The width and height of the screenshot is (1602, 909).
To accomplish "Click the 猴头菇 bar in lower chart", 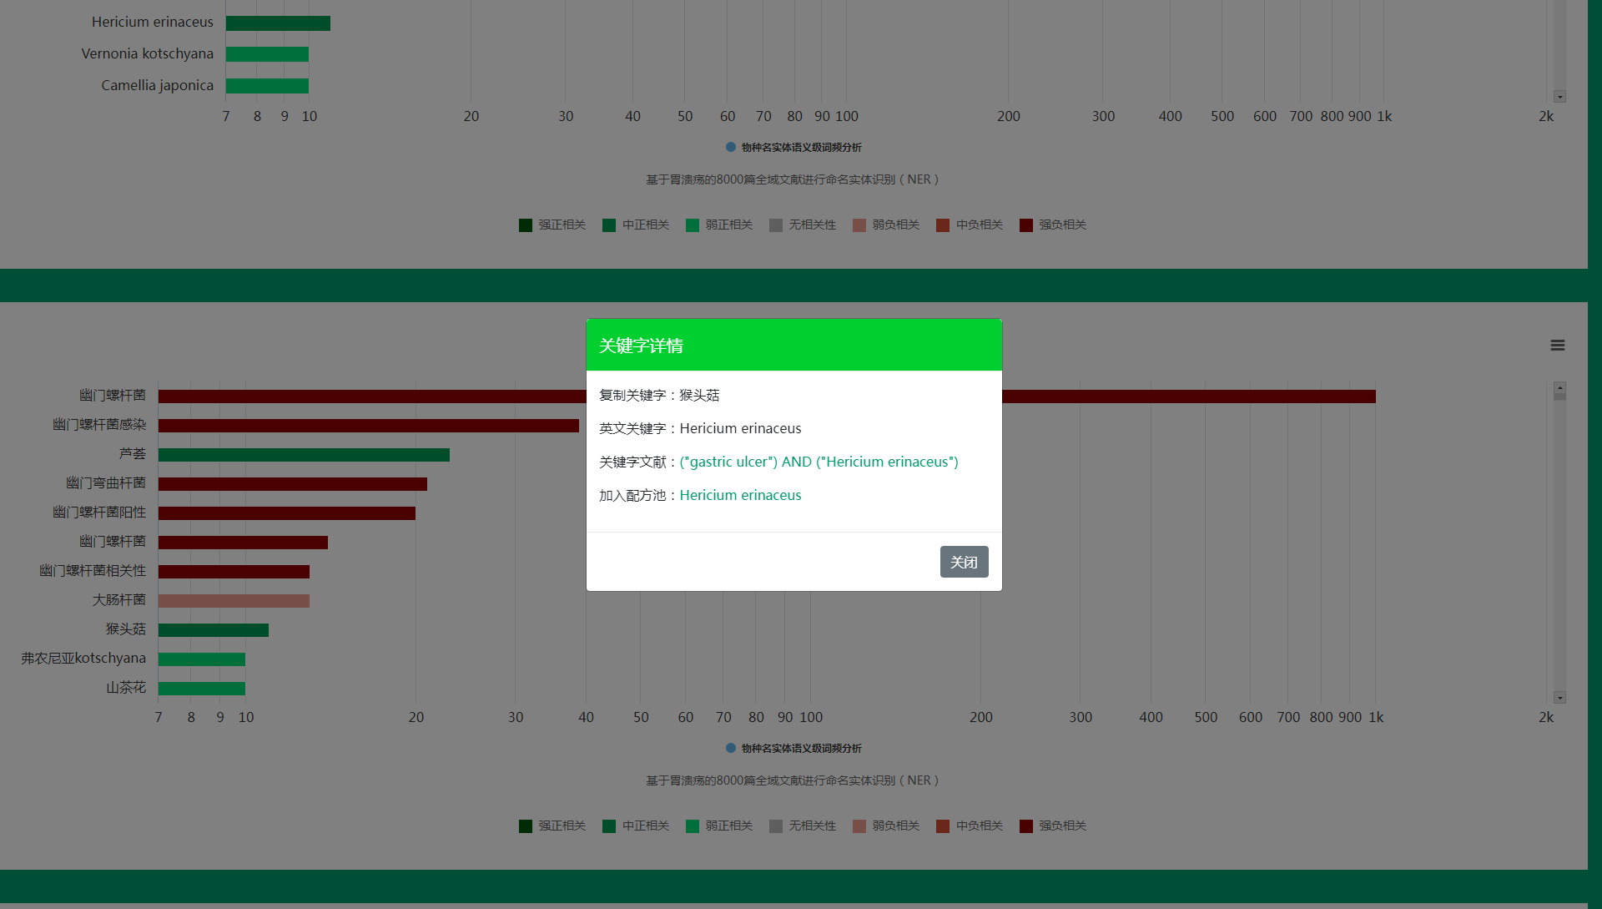I will coord(214,630).
